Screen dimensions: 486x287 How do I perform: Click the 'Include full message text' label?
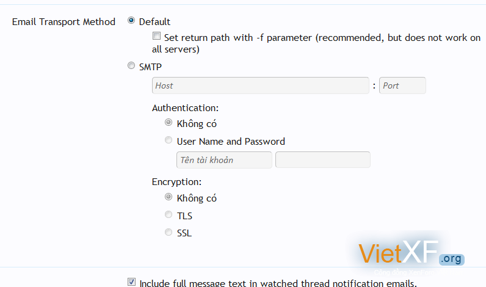click(278, 283)
